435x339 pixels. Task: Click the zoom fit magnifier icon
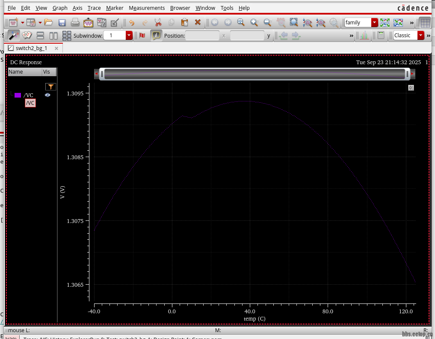(241, 22)
